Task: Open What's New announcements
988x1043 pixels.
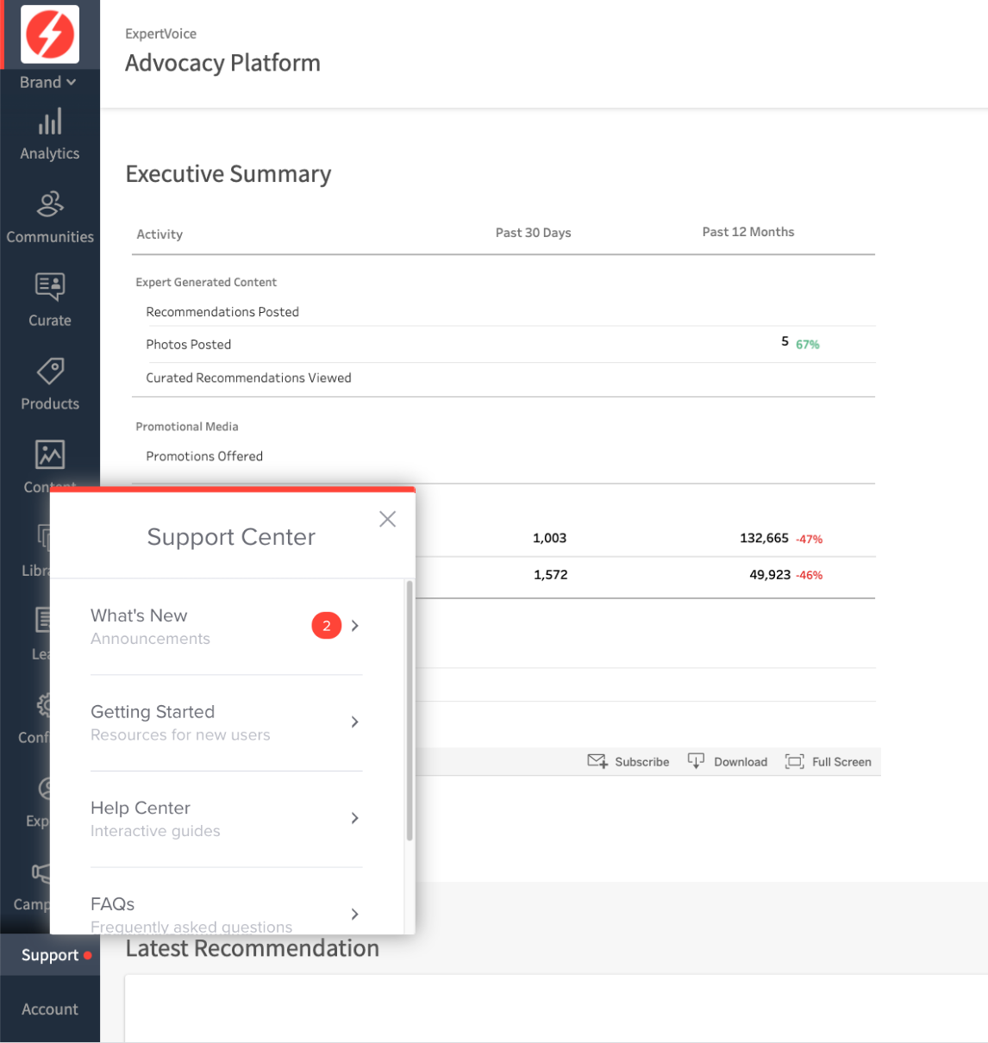Action: pos(227,627)
